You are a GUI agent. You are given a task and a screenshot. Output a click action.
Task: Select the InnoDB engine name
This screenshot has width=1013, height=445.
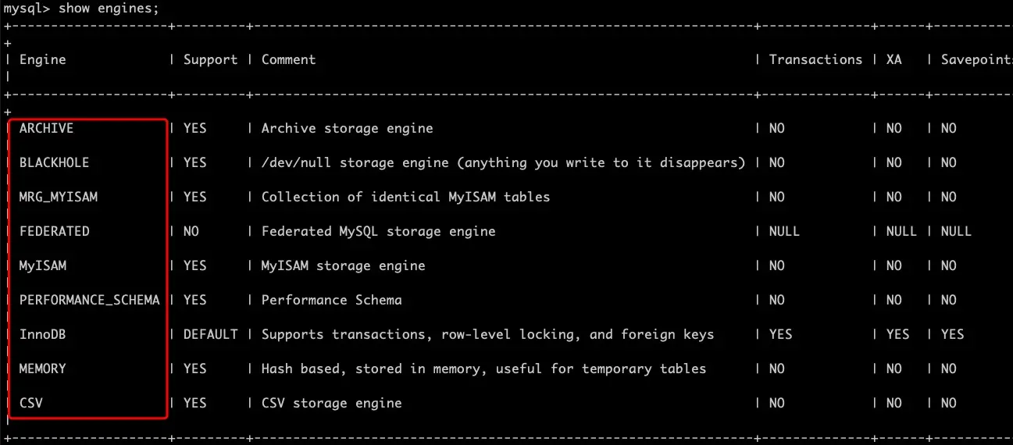tap(43, 334)
